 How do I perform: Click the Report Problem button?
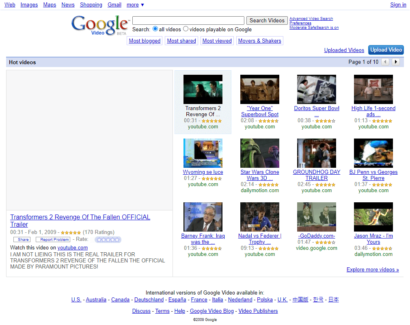(53, 239)
